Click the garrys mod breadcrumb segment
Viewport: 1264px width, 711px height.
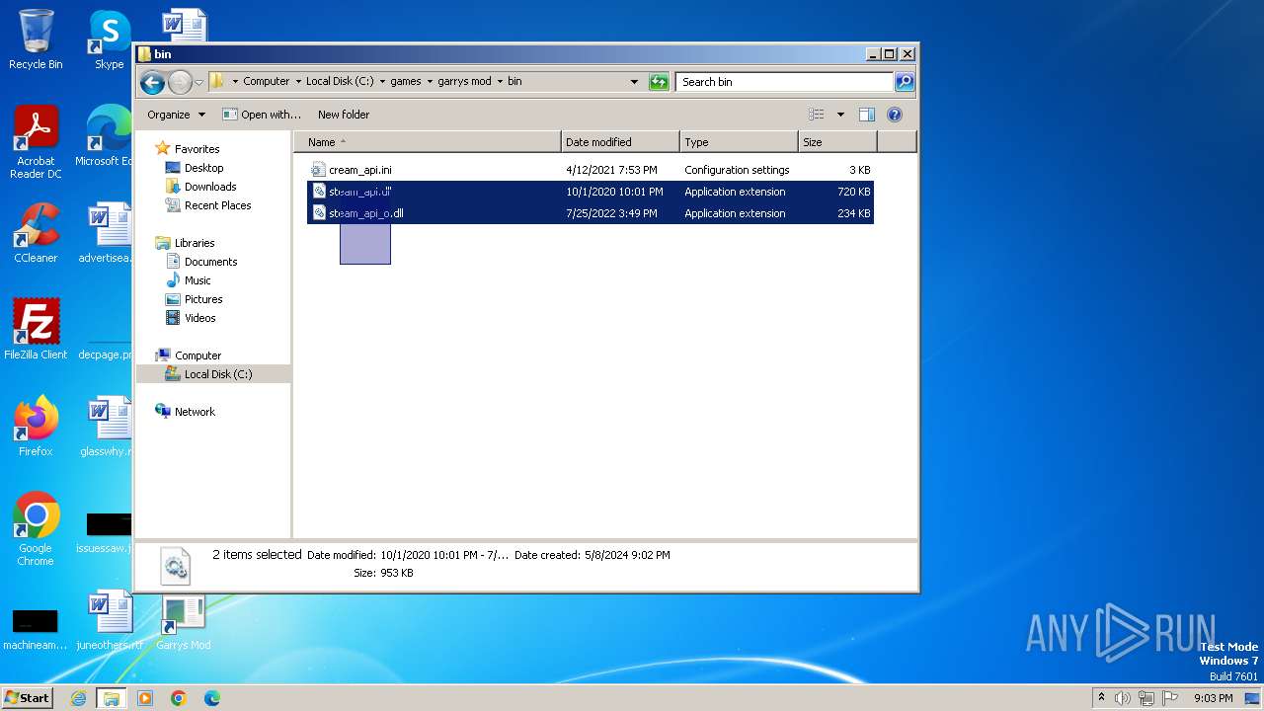click(x=464, y=82)
